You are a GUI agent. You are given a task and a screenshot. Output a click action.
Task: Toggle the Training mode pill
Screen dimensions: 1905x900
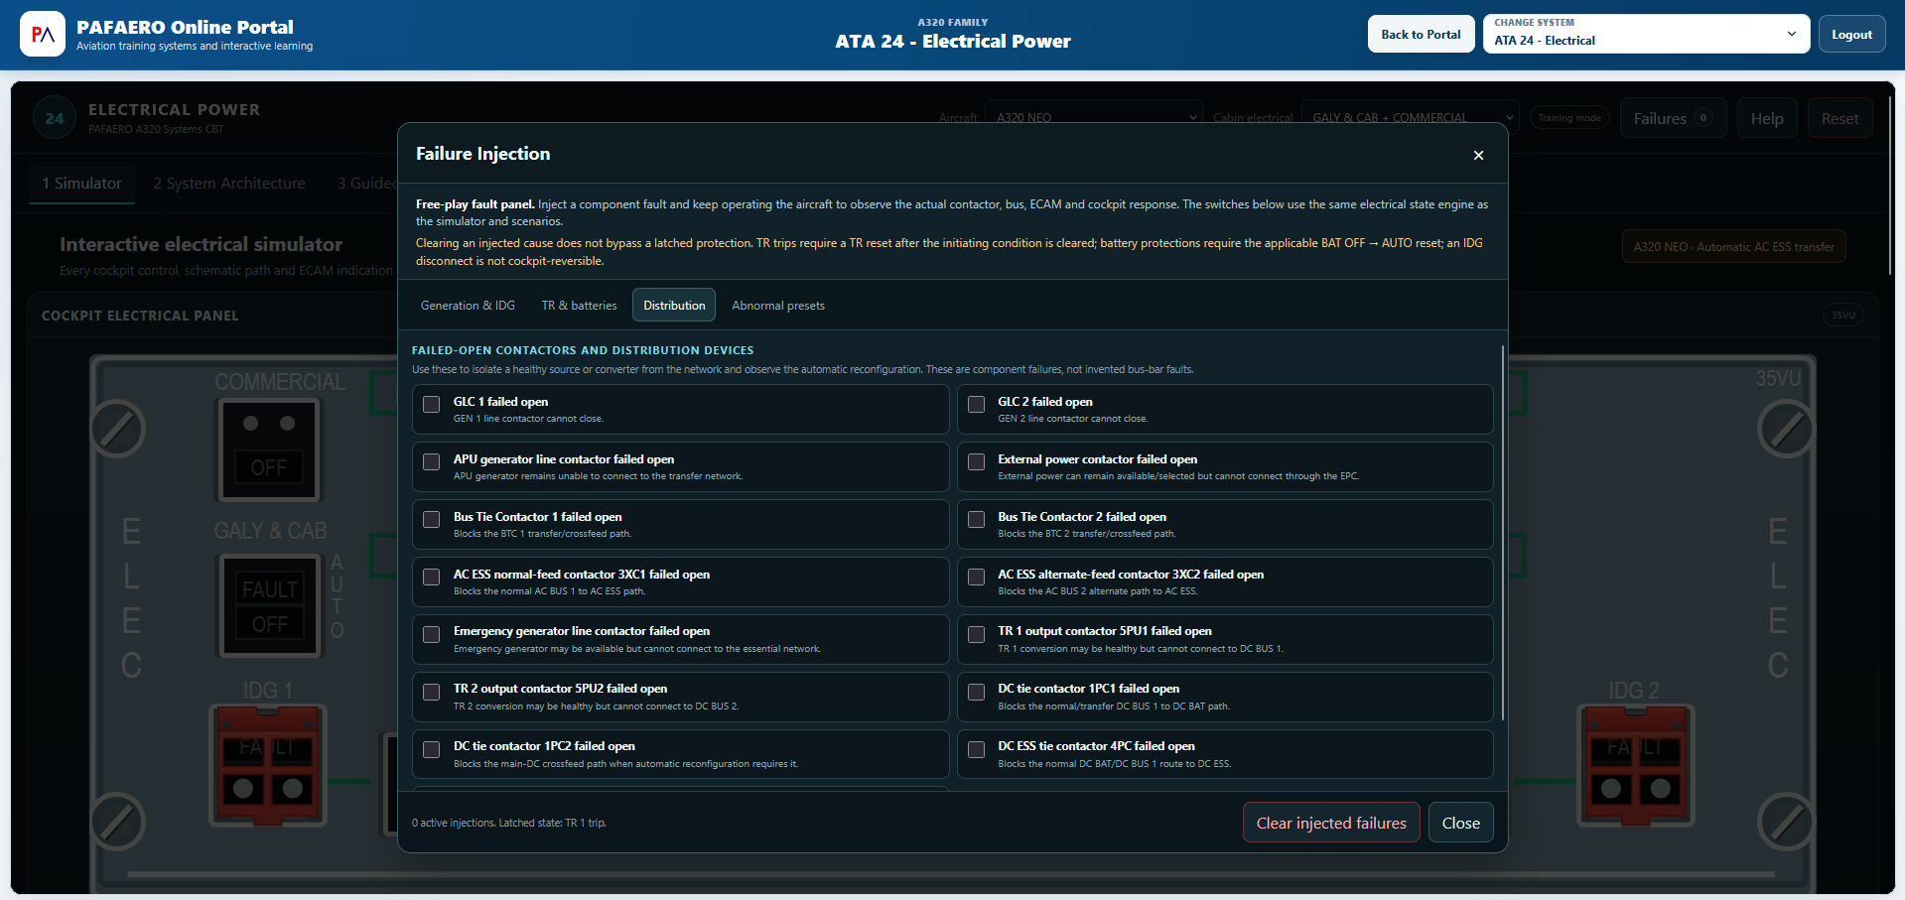(1569, 118)
